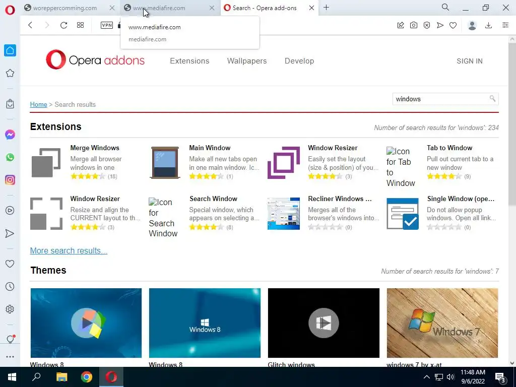This screenshot has height=387, width=516.
Task: Open volume control in system tray
Action: point(450,377)
